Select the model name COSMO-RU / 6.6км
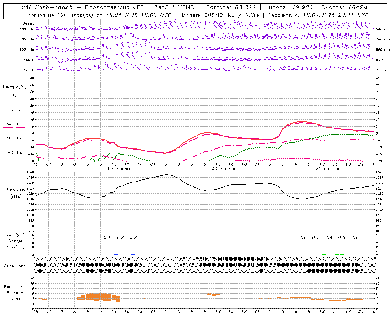Screen dimensions: 392x314 tap(232, 15)
